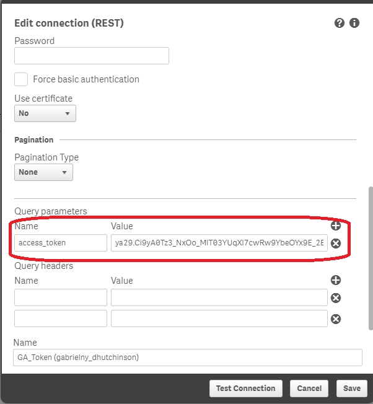The height and width of the screenshot is (404, 373).
Task: Delete the second query header row
Action: [336, 319]
